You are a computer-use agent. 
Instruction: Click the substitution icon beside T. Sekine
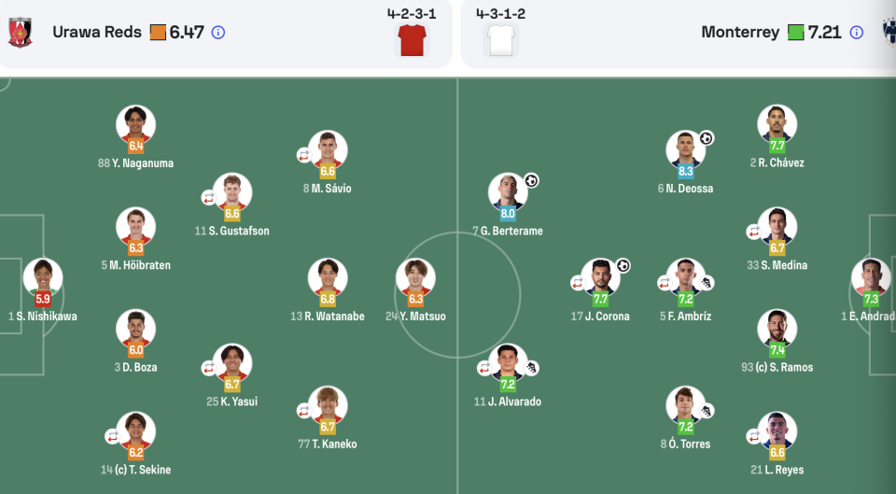click(x=113, y=436)
